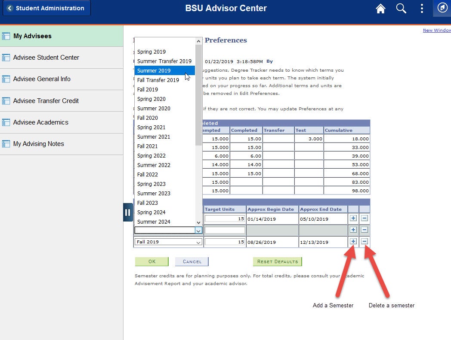451x340 pixels.
Task: Open Advisee Academics menu item
Action: coord(62,122)
